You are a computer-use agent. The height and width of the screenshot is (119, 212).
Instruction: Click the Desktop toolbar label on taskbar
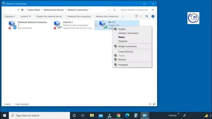173,115
